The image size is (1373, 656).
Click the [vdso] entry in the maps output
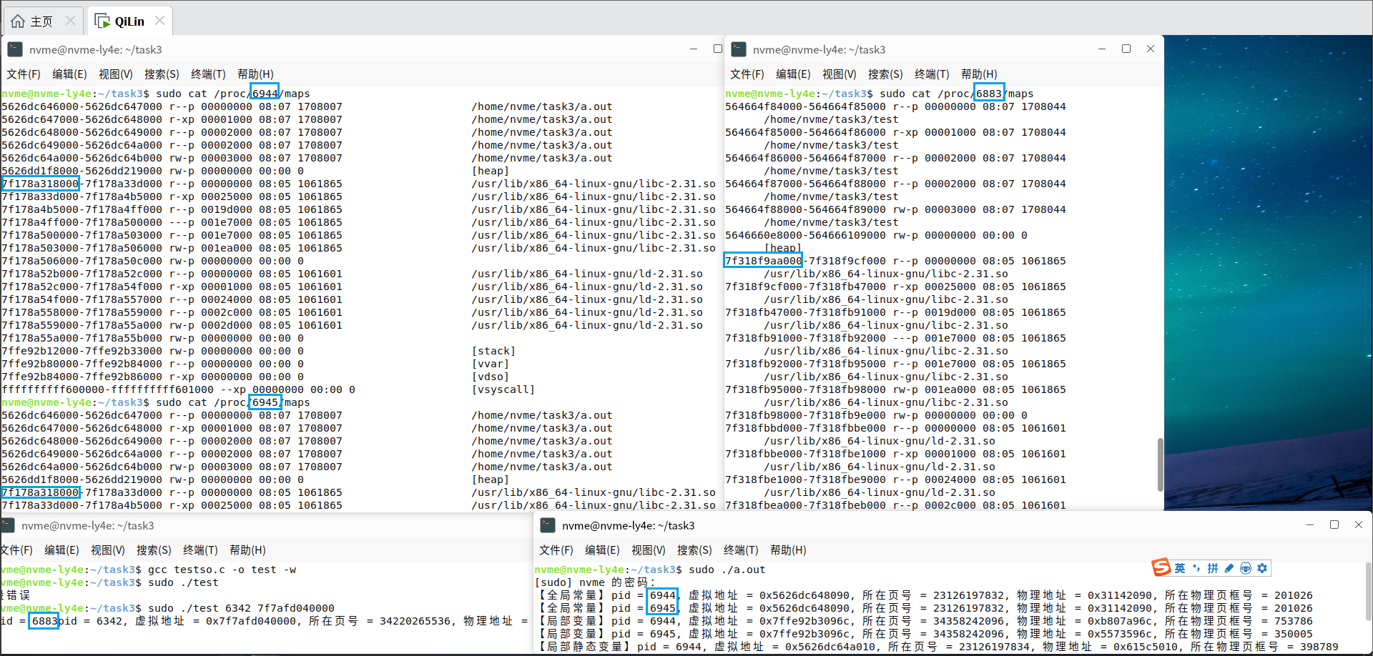pos(491,377)
